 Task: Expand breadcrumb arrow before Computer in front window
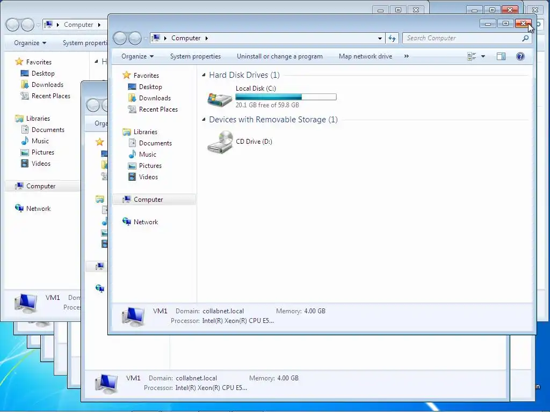(165, 38)
